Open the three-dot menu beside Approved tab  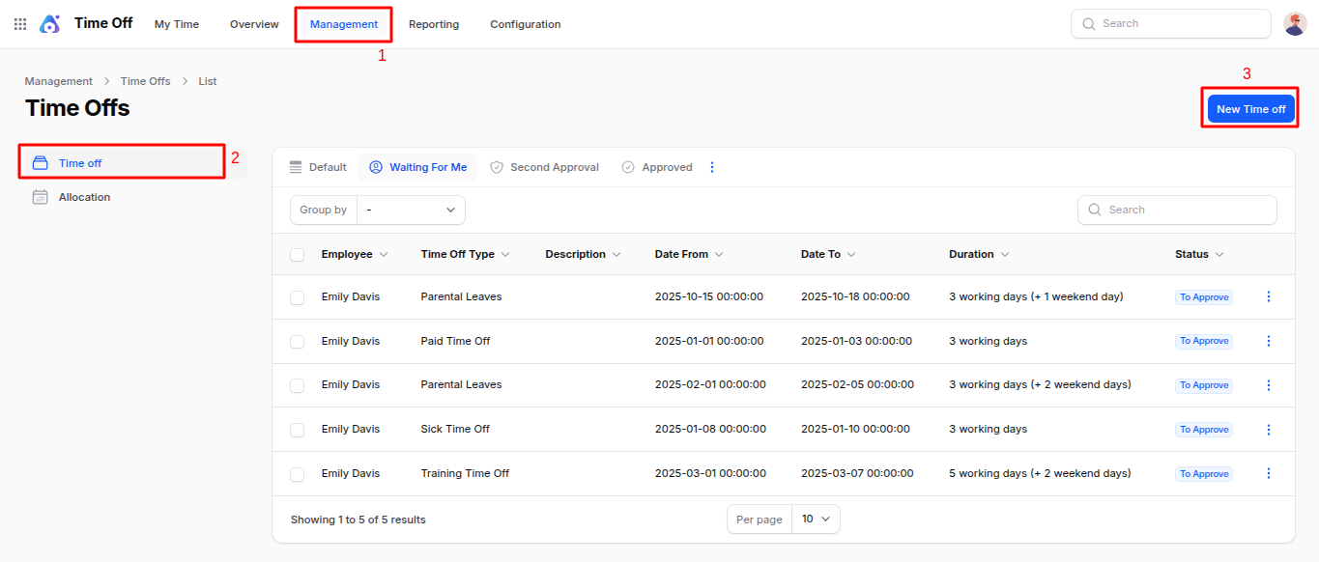coord(712,167)
